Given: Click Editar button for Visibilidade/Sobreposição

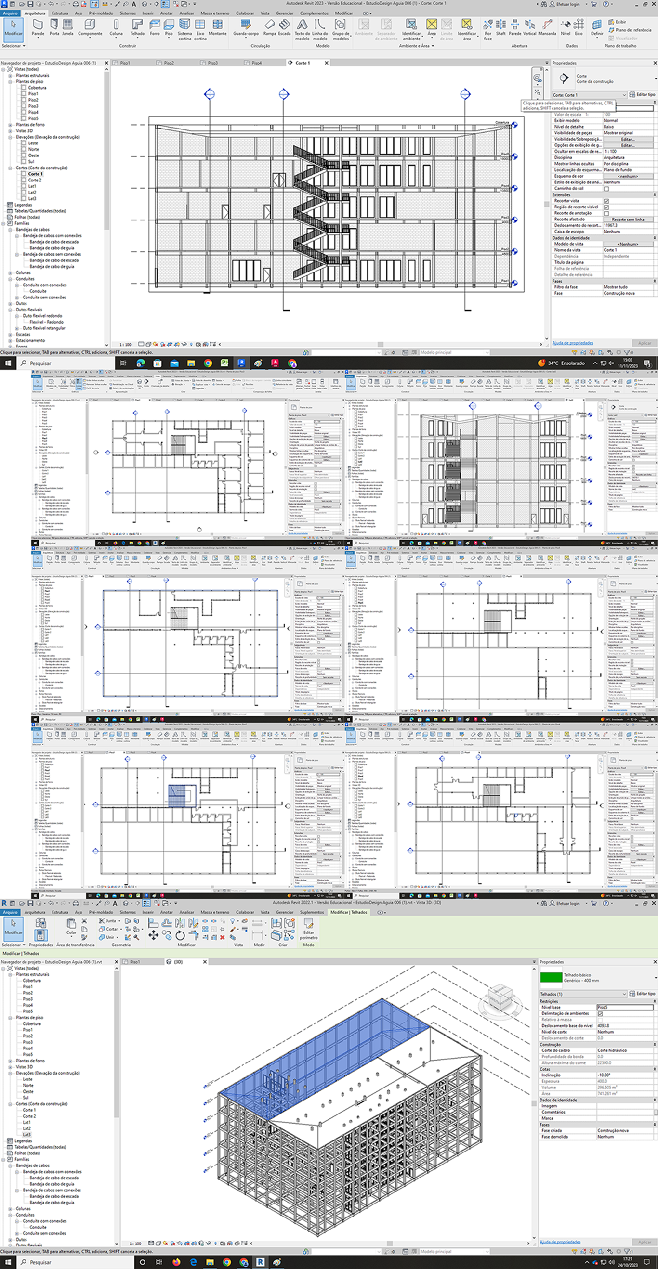Looking at the screenshot, I should 628,140.
